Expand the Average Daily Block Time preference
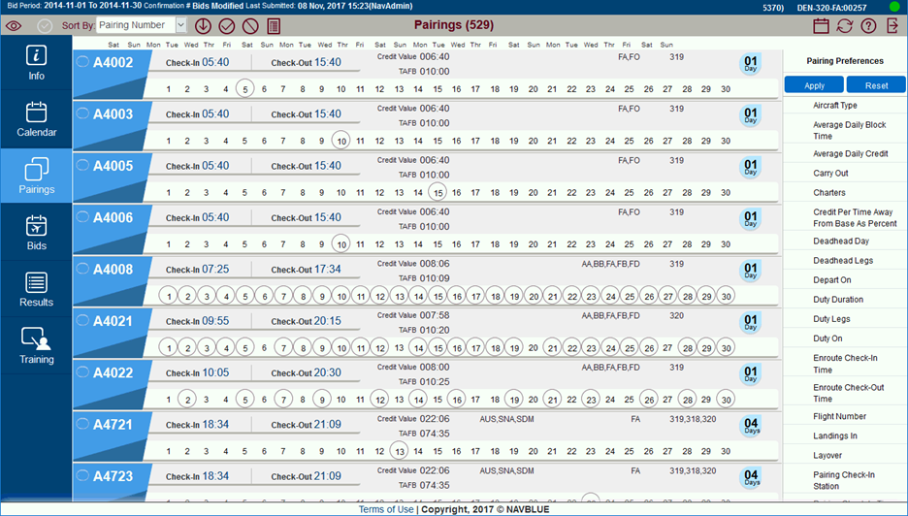The image size is (908, 516). 849,130
